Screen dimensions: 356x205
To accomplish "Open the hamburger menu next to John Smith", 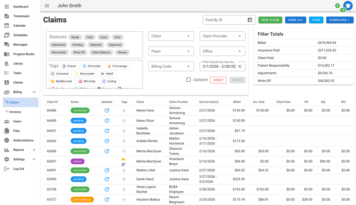I will coord(47,5).
